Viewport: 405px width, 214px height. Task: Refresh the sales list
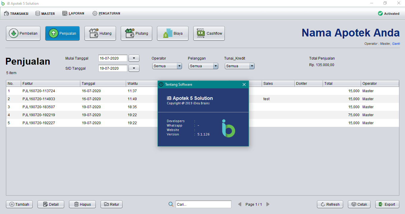coord(330,204)
